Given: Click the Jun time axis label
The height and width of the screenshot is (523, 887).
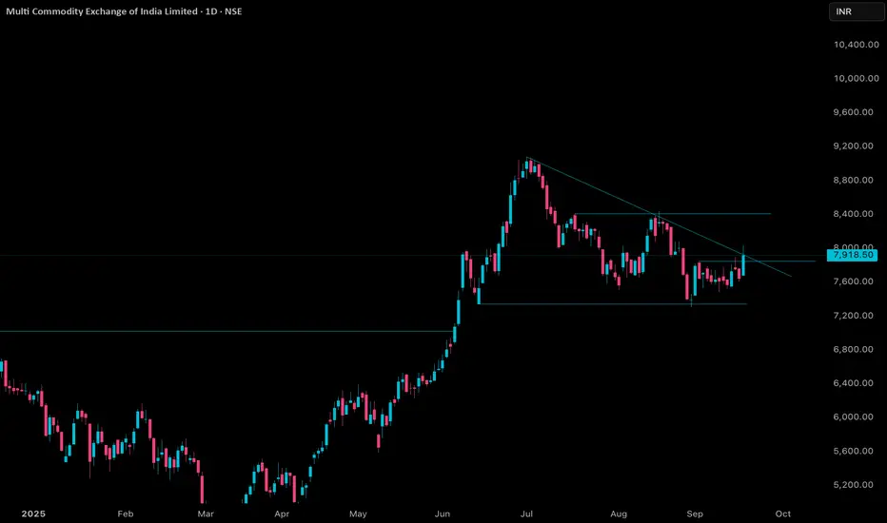Looking at the screenshot, I should coord(443,513).
